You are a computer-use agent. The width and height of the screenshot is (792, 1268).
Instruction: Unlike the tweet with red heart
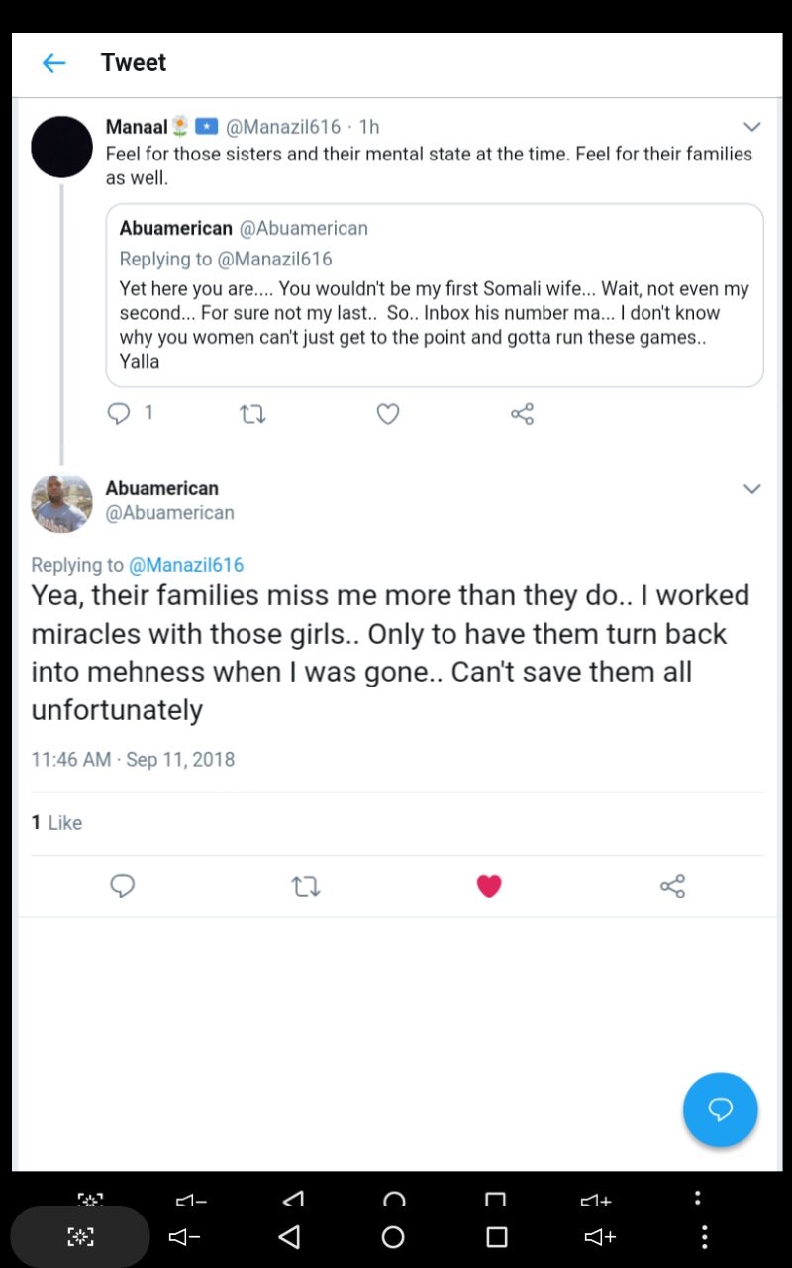click(489, 886)
